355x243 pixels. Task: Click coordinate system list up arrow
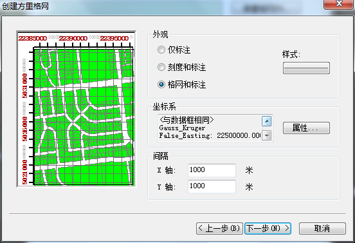point(267,121)
